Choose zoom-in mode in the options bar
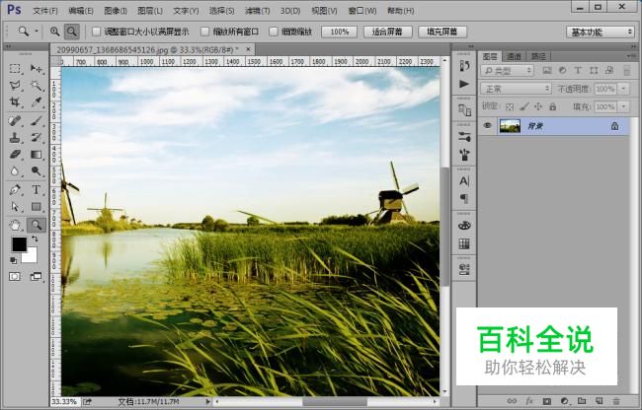Screen dimensions: 642x410 tap(55, 32)
